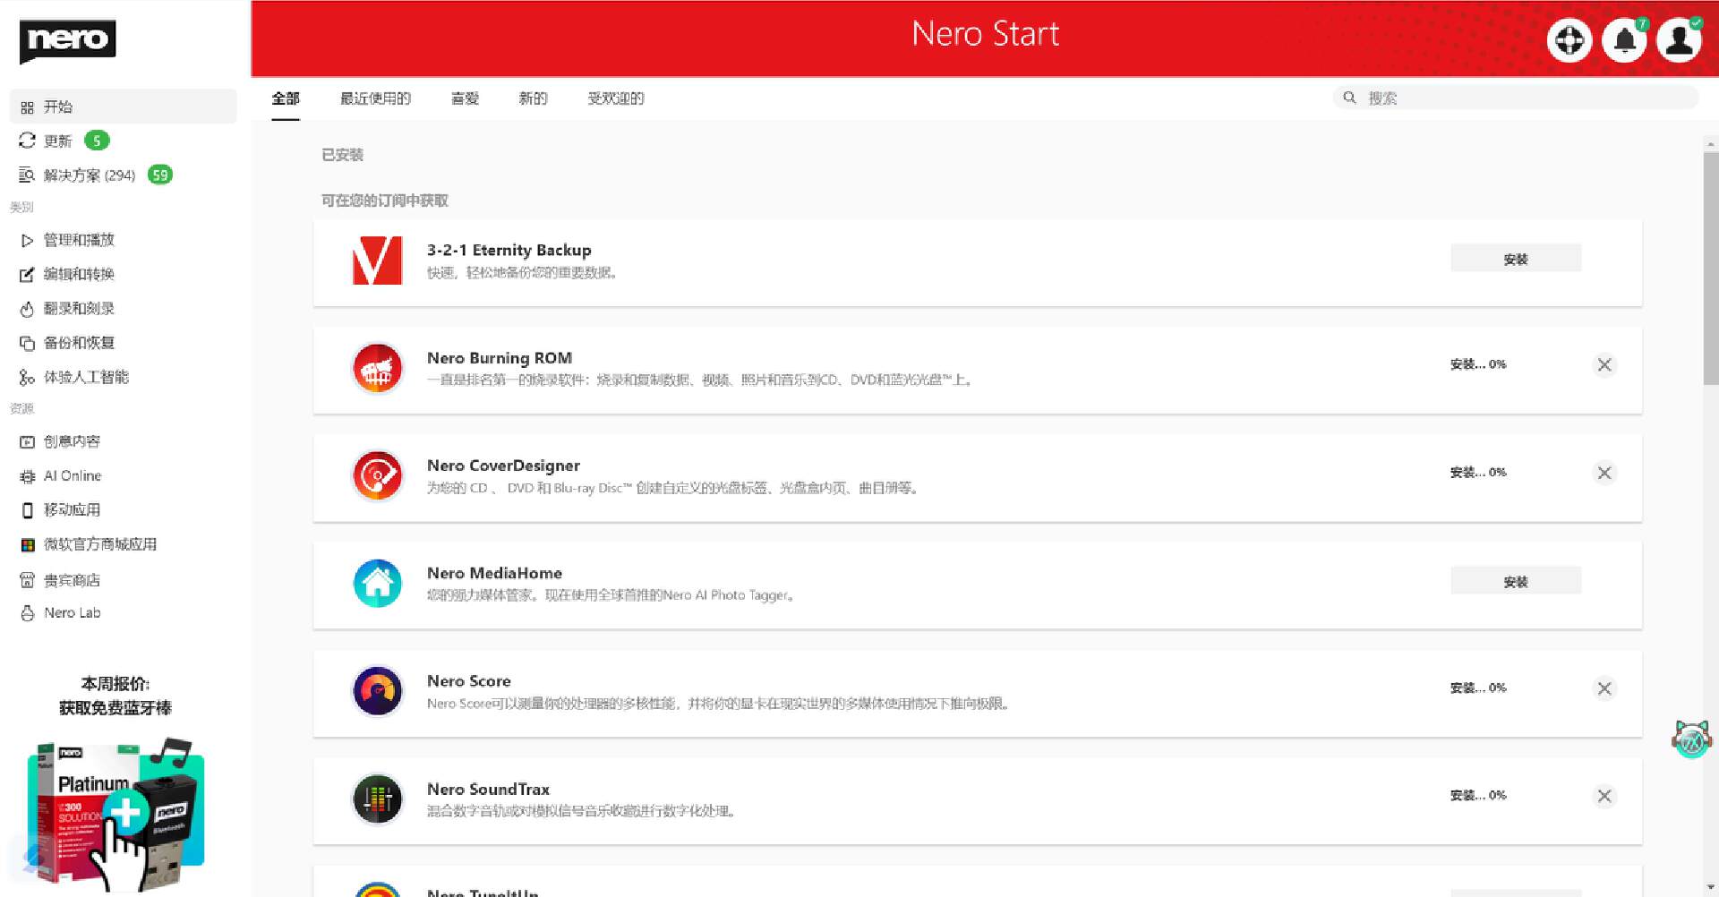The width and height of the screenshot is (1719, 897).
Task: Open 开始 in the sidebar
Action: point(124,107)
